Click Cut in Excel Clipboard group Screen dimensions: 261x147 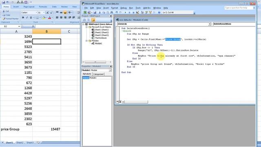click(x=6, y=11)
